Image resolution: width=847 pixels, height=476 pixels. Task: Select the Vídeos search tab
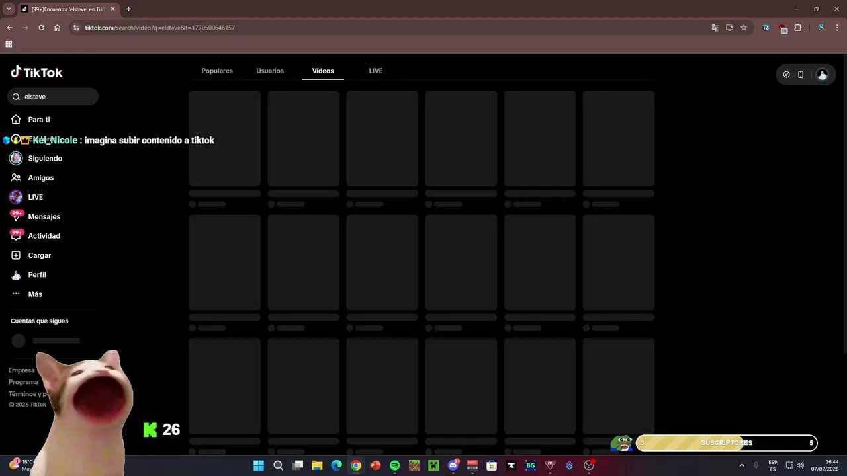(323, 71)
